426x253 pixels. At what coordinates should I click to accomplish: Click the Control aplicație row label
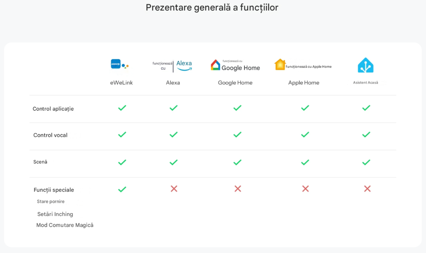pos(53,109)
